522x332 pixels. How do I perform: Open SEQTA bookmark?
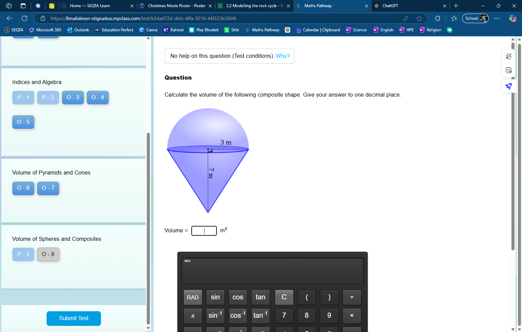(14, 30)
